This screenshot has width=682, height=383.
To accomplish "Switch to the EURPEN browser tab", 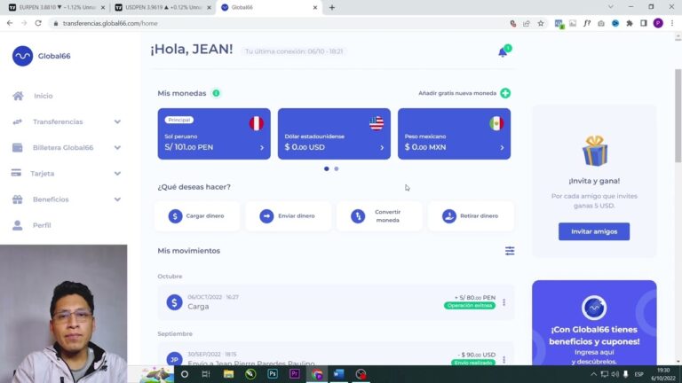I will point(57,7).
